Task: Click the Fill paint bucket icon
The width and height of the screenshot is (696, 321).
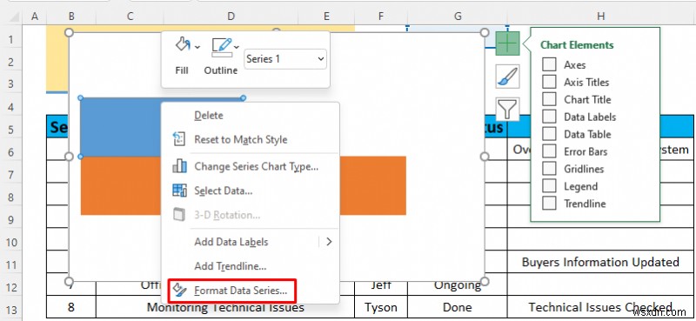Action: [183, 45]
